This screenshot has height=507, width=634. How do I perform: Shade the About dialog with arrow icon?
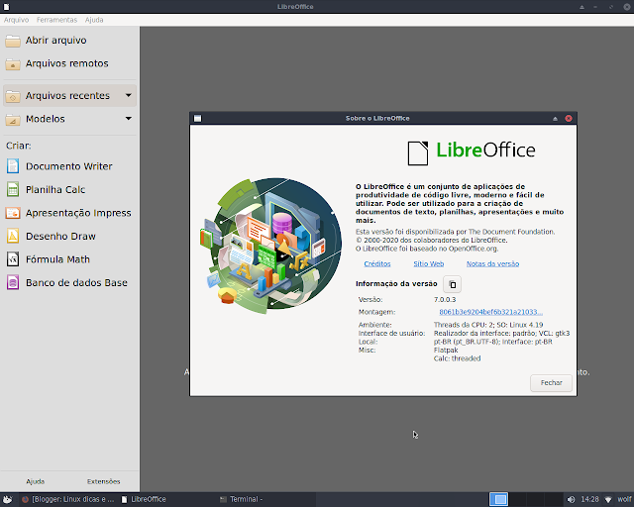555,119
